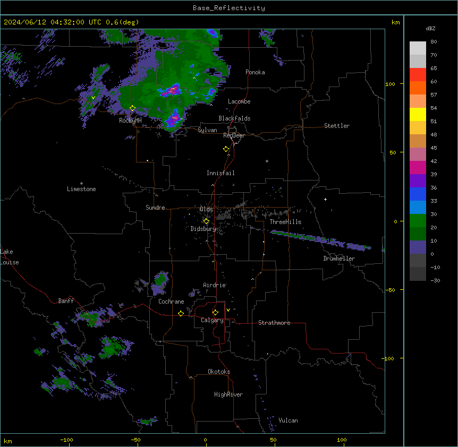458x447 pixels.
Task: Click the asterisk marker above Limestone
Action: pos(81,184)
